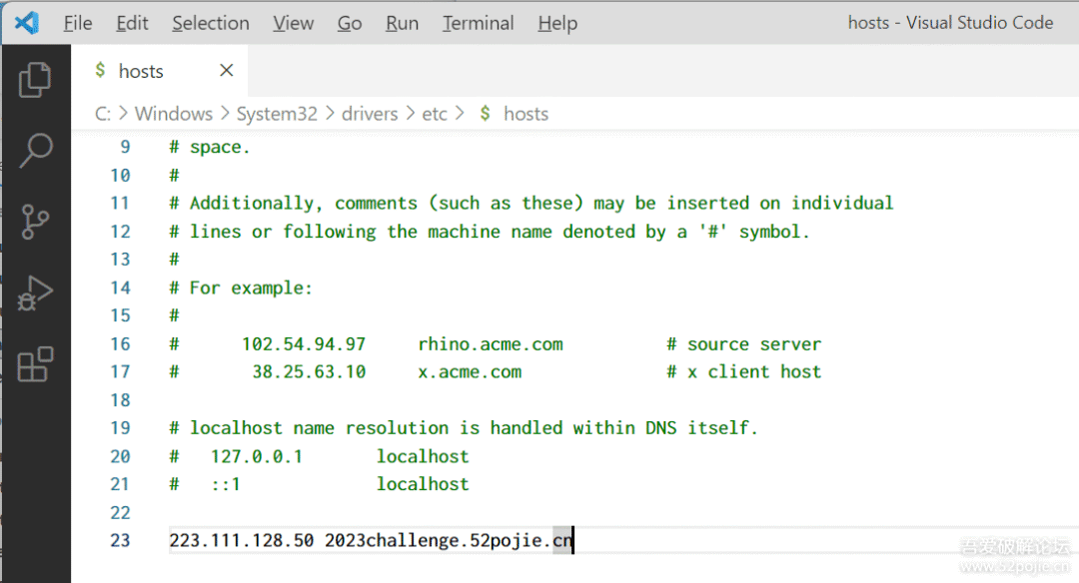Open the File menu
The width and height of the screenshot is (1079, 583).
[x=78, y=23]
